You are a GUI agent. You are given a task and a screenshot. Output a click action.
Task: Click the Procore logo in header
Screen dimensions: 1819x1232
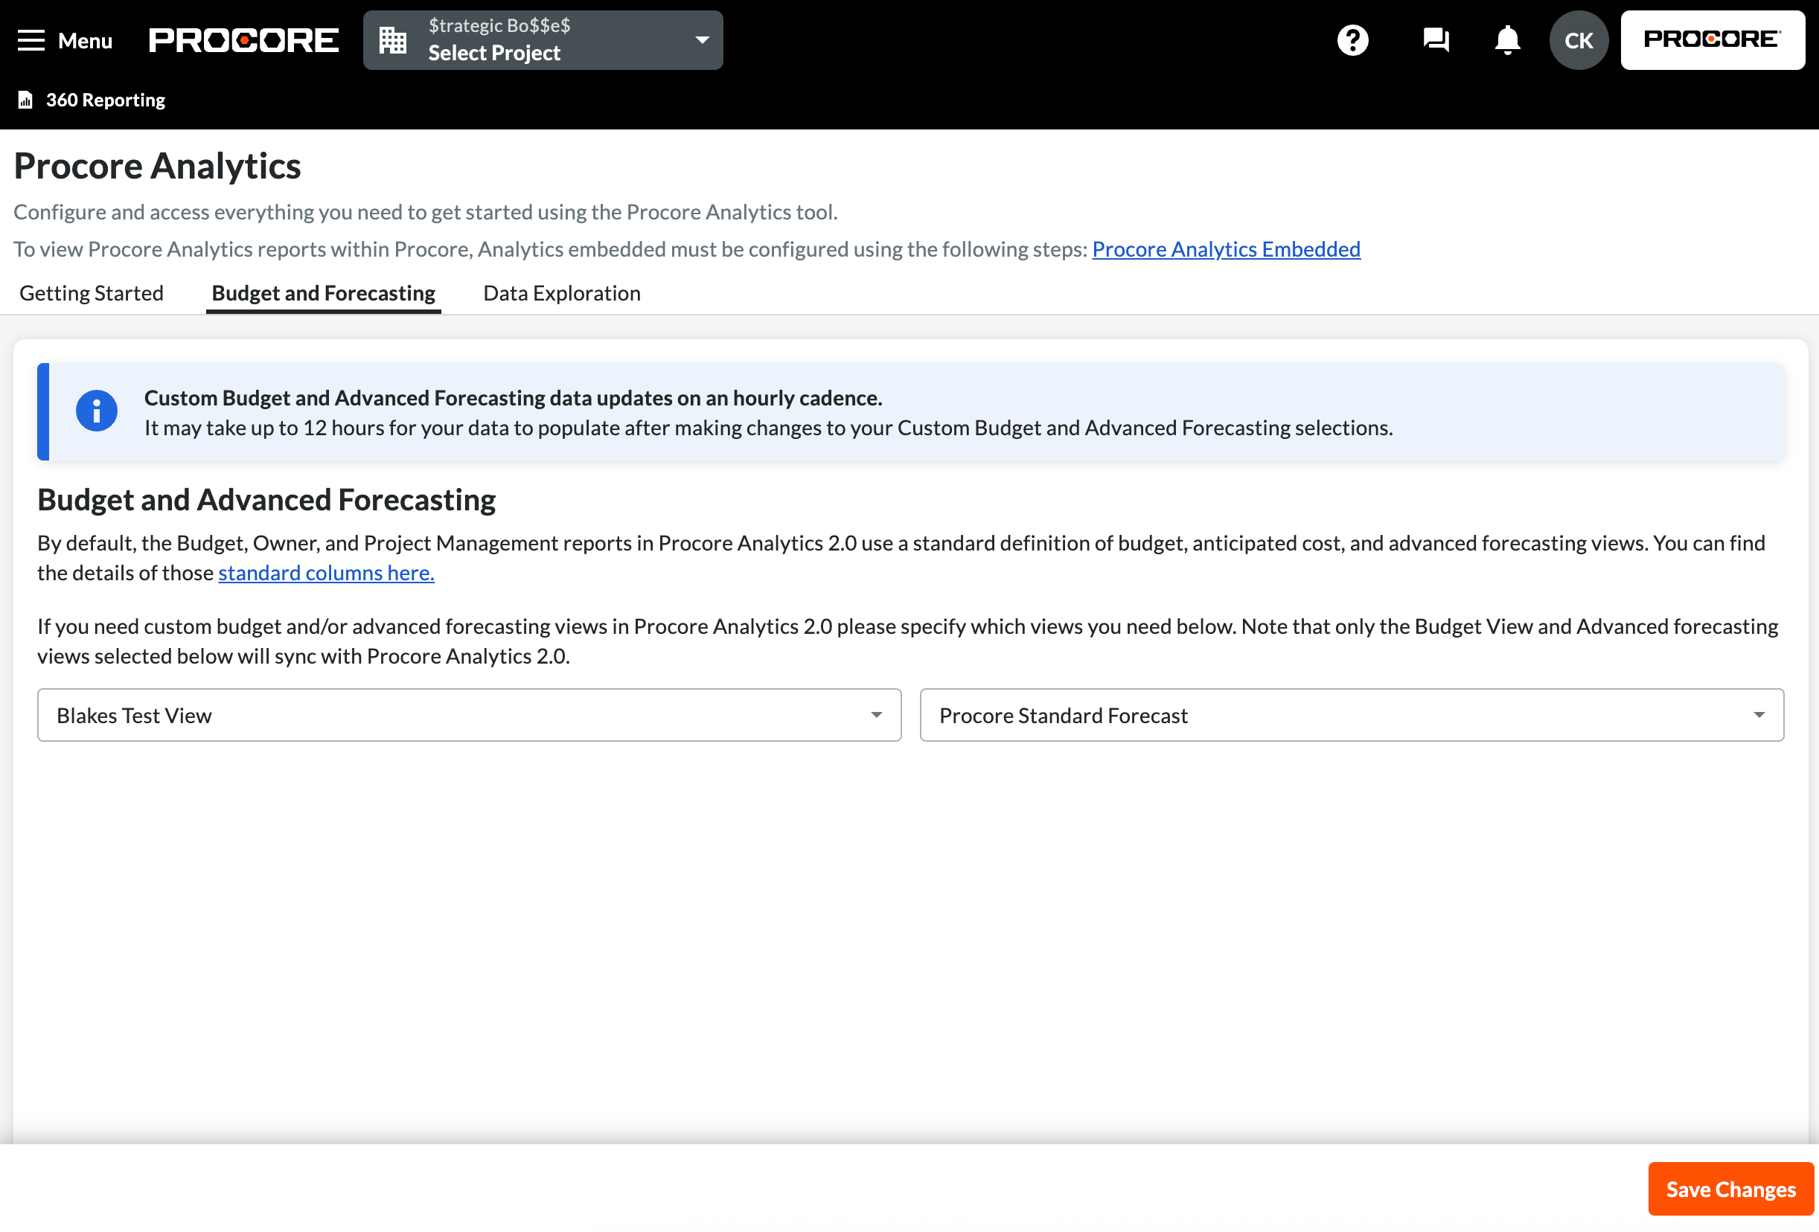point(243,41)
